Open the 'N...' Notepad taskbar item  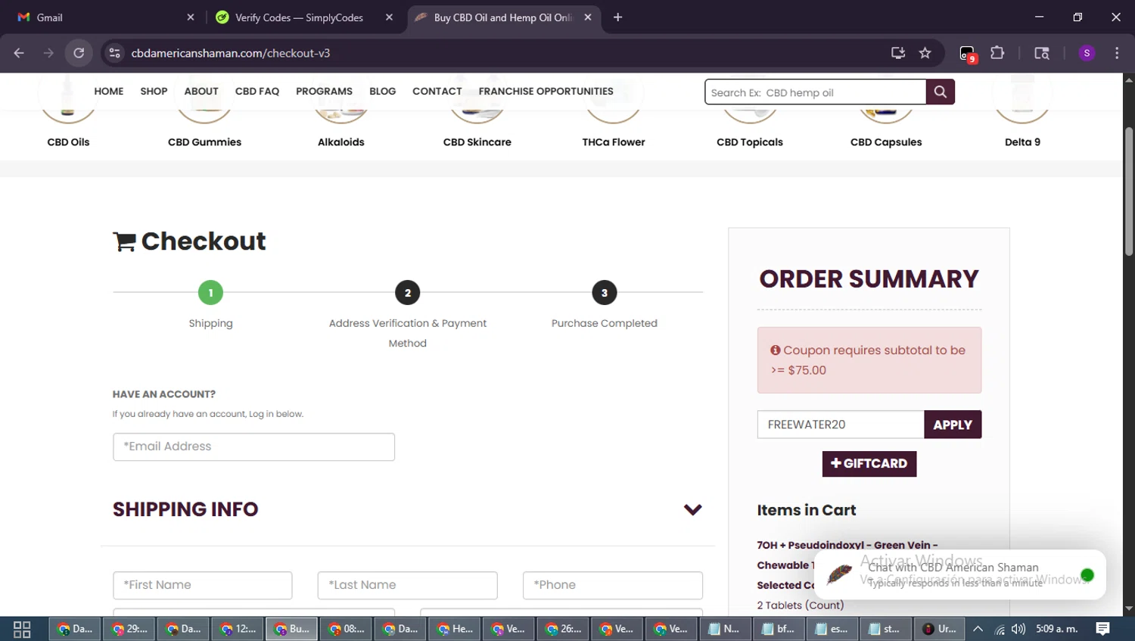coord(724,629)
